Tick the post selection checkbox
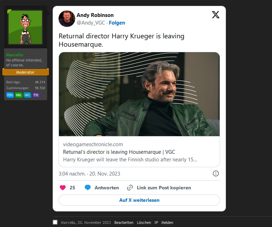Image resolution: width=272 pixels, height=227 pixels. coord(55,222)
